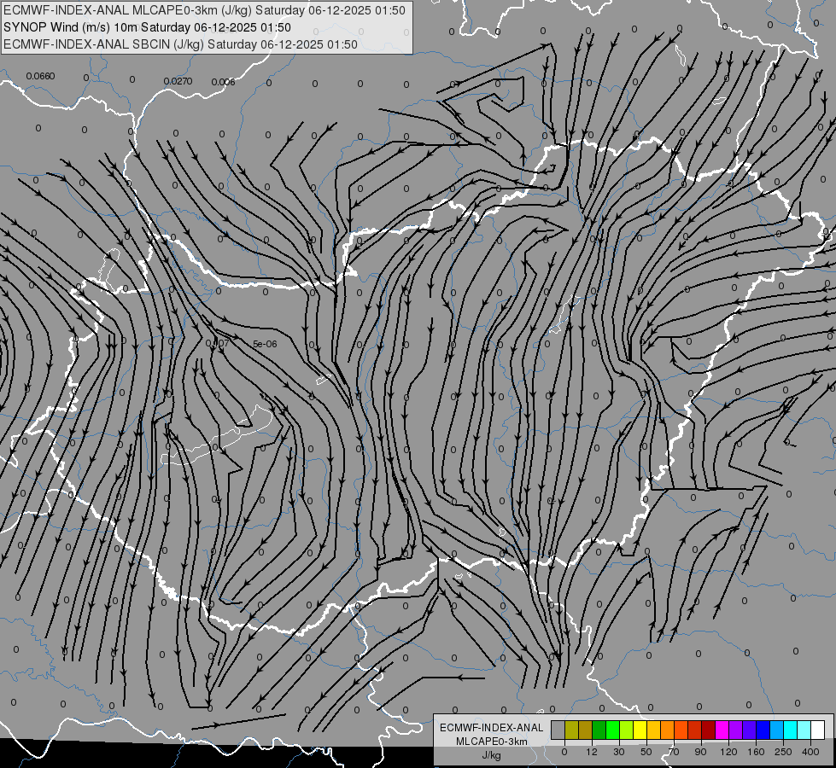The image size is (836, 768).
Task: Click the legend scale label '250'
Action: [x=783, y=752]
